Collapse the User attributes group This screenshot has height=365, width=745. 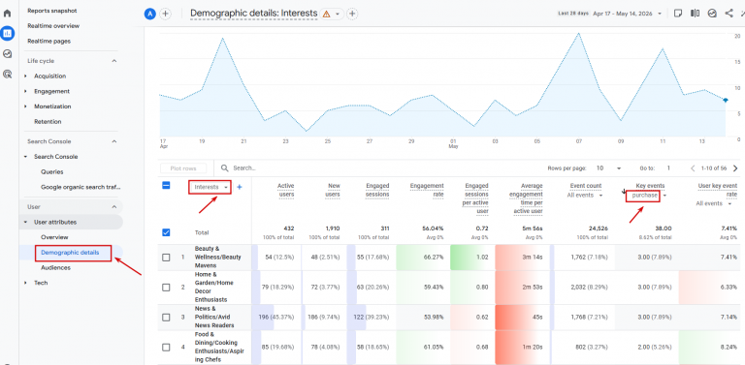[x=25, y=222]
